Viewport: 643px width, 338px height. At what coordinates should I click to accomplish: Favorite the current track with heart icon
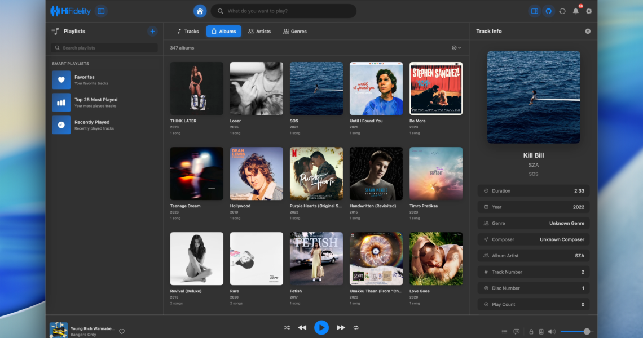click(x=122, y=332)
